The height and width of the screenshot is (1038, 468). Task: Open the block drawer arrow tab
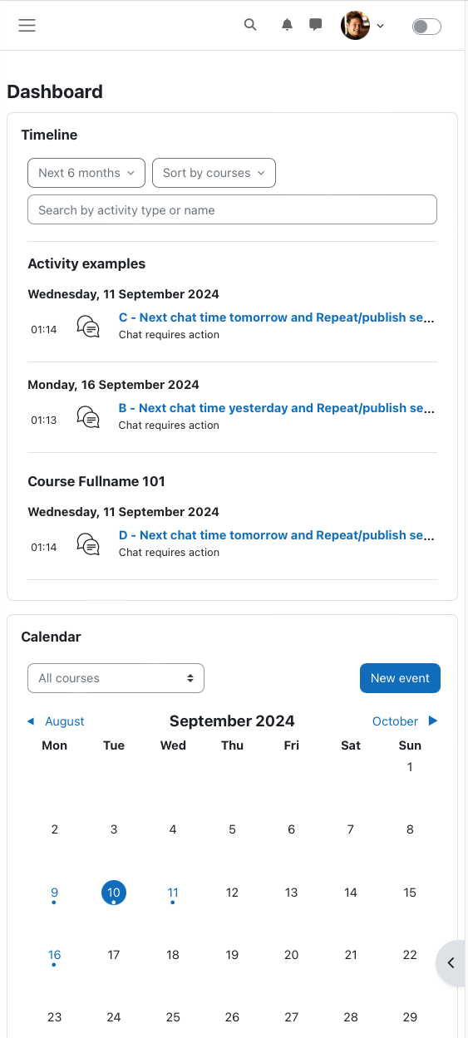pyautogui.click(x=451, y=963)
